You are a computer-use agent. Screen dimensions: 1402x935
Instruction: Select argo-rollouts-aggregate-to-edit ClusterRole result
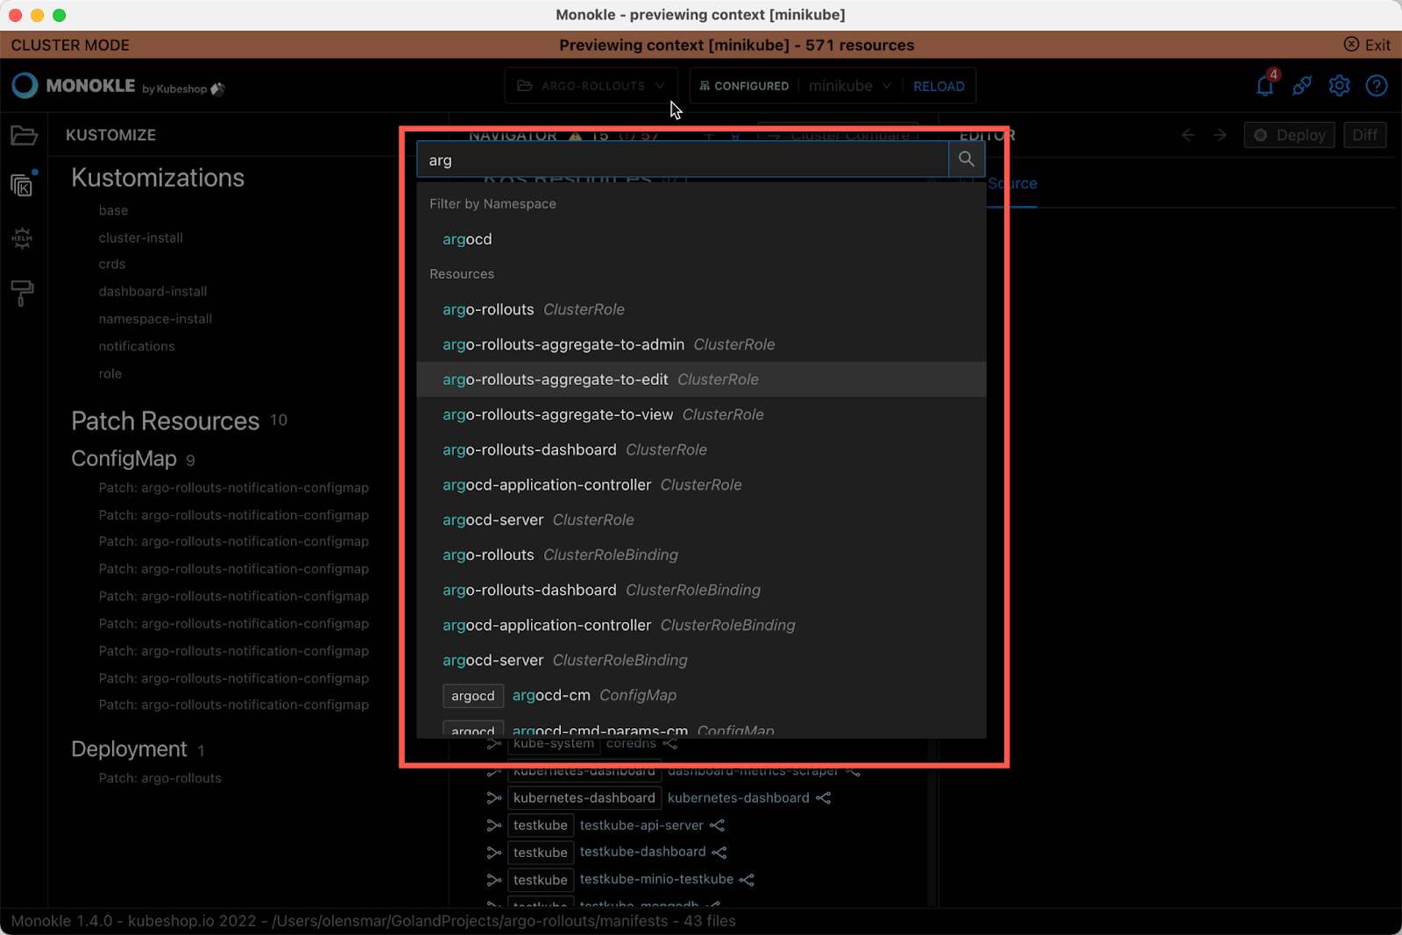pyautogui.click(x=701, y=379)
